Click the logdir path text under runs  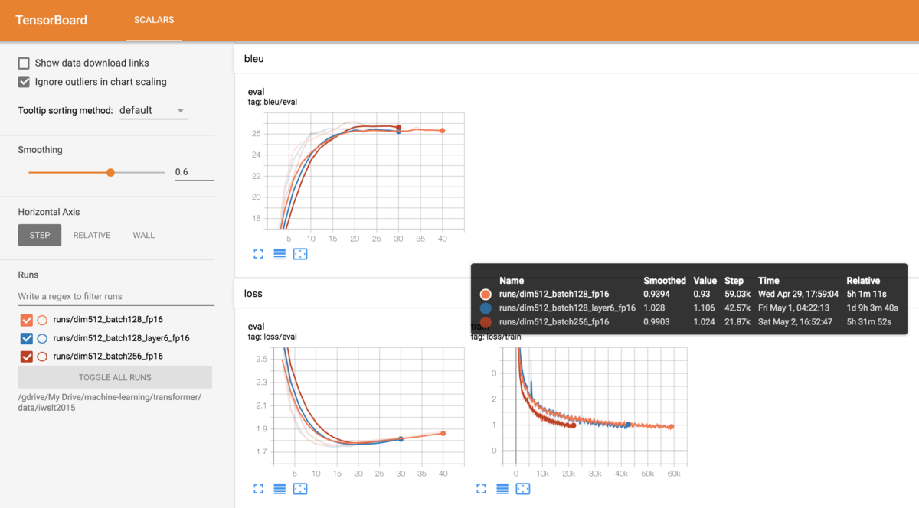point(111,402)
